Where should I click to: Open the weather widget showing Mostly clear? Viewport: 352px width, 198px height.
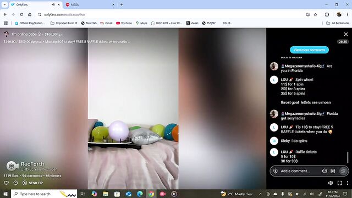pyautogui.click(x=237, y=194)
